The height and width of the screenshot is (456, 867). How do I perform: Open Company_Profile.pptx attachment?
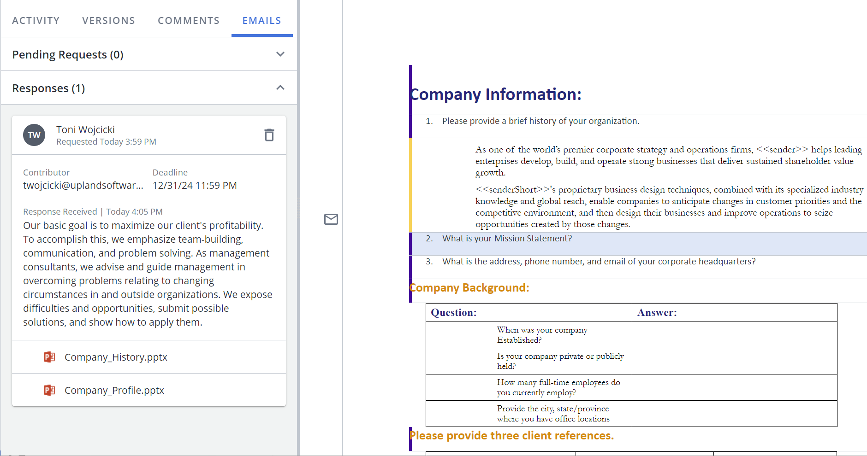(x=114, y=390)
